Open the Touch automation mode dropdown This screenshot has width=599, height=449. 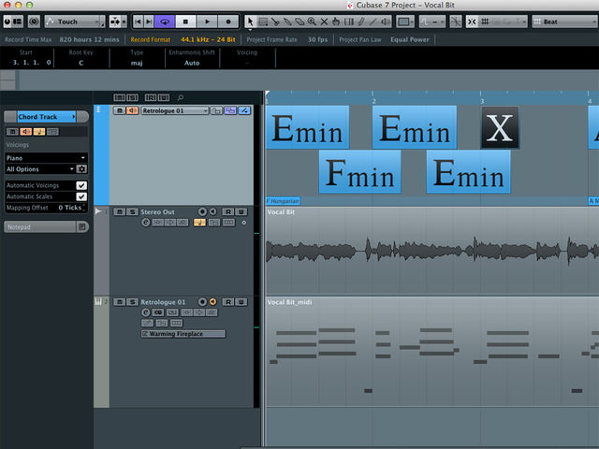(75, 22)
